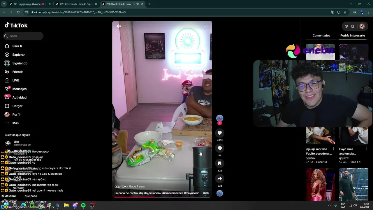Open qquitox avatar beside the video
The width and height of the screenshot is (373, 210).
(x=220, y=118)
